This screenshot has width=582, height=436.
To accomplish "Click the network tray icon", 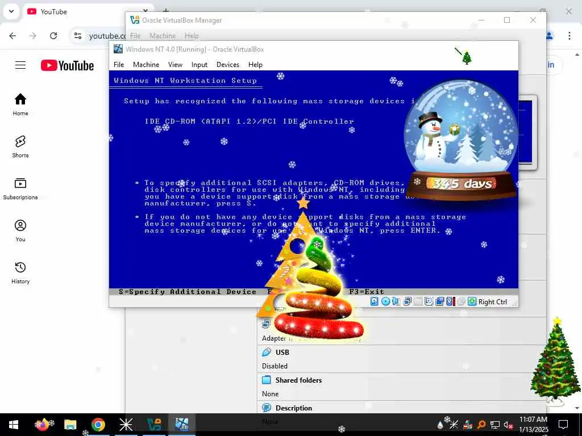I will tap(495, 425).
